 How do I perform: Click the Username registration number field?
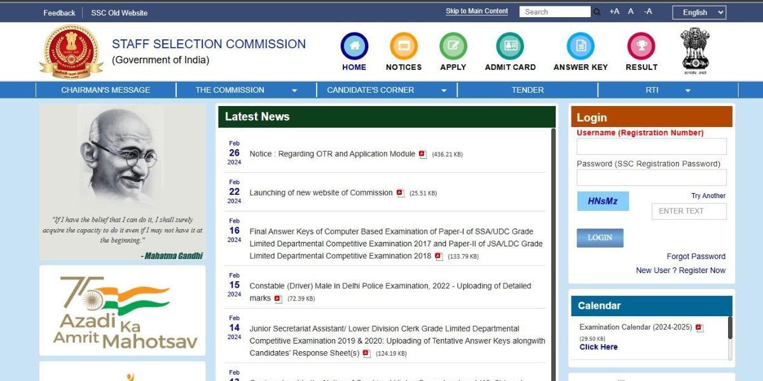point(651,146)
